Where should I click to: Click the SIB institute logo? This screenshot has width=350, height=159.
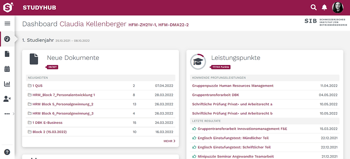coord(326,21)
